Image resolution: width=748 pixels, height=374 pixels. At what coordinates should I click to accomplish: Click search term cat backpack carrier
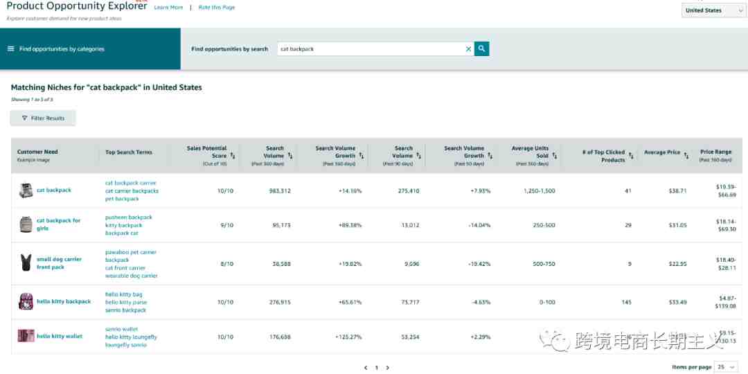pyautogui.click(x=131, y=183)
